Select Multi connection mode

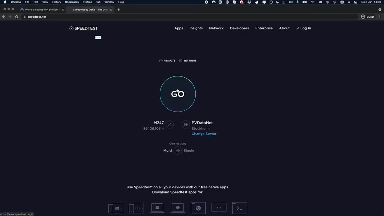coord(167,151)
